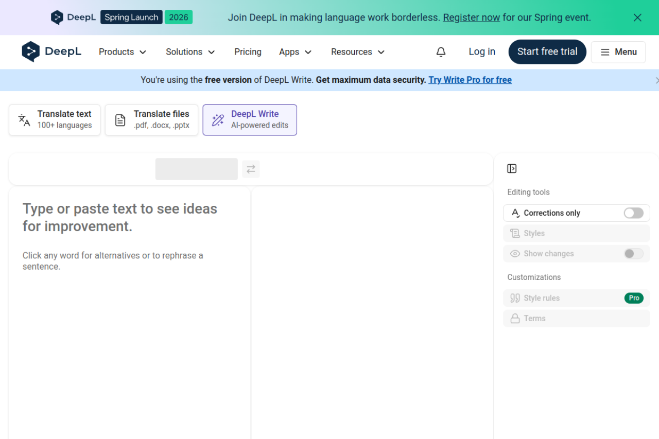
Task: Expand the Products dropdown menu
Action: (x=123, y=52)
